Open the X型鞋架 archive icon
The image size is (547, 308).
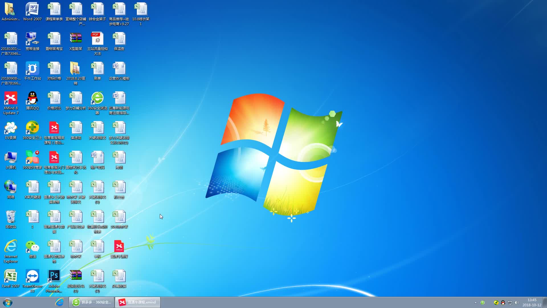tap(76, 41)
